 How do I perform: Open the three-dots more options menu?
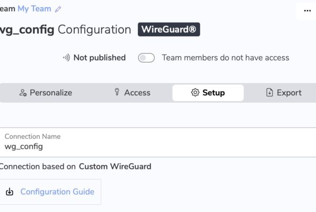coord(308,11)
